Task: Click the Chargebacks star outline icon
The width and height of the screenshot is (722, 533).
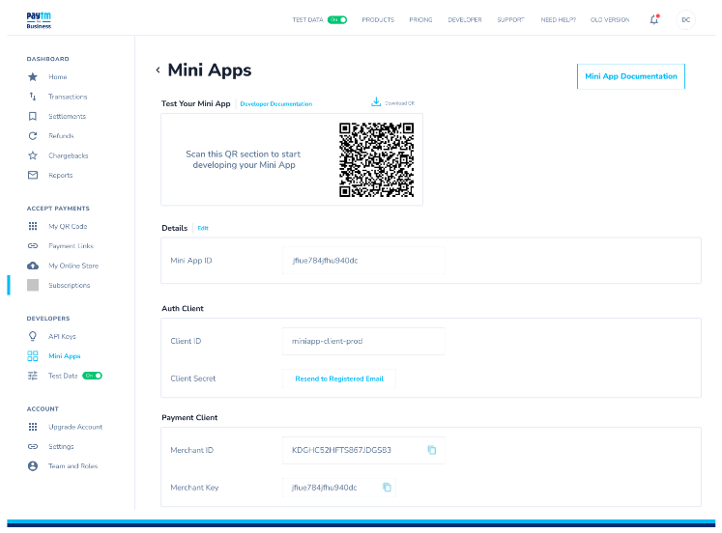Action: click(x=33, y=155)
